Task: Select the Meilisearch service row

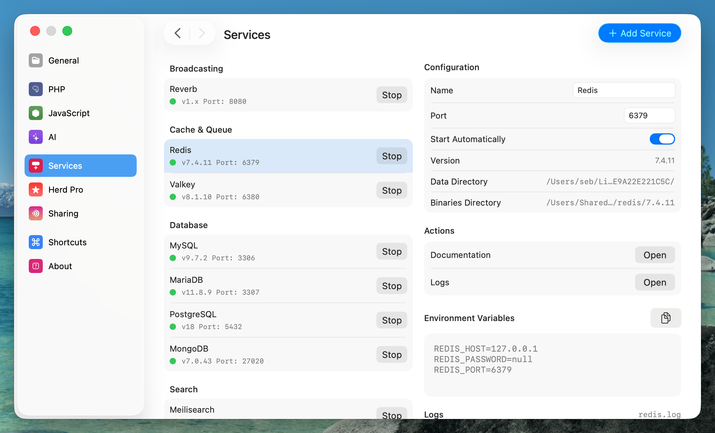Action: (x=288, y=409)
